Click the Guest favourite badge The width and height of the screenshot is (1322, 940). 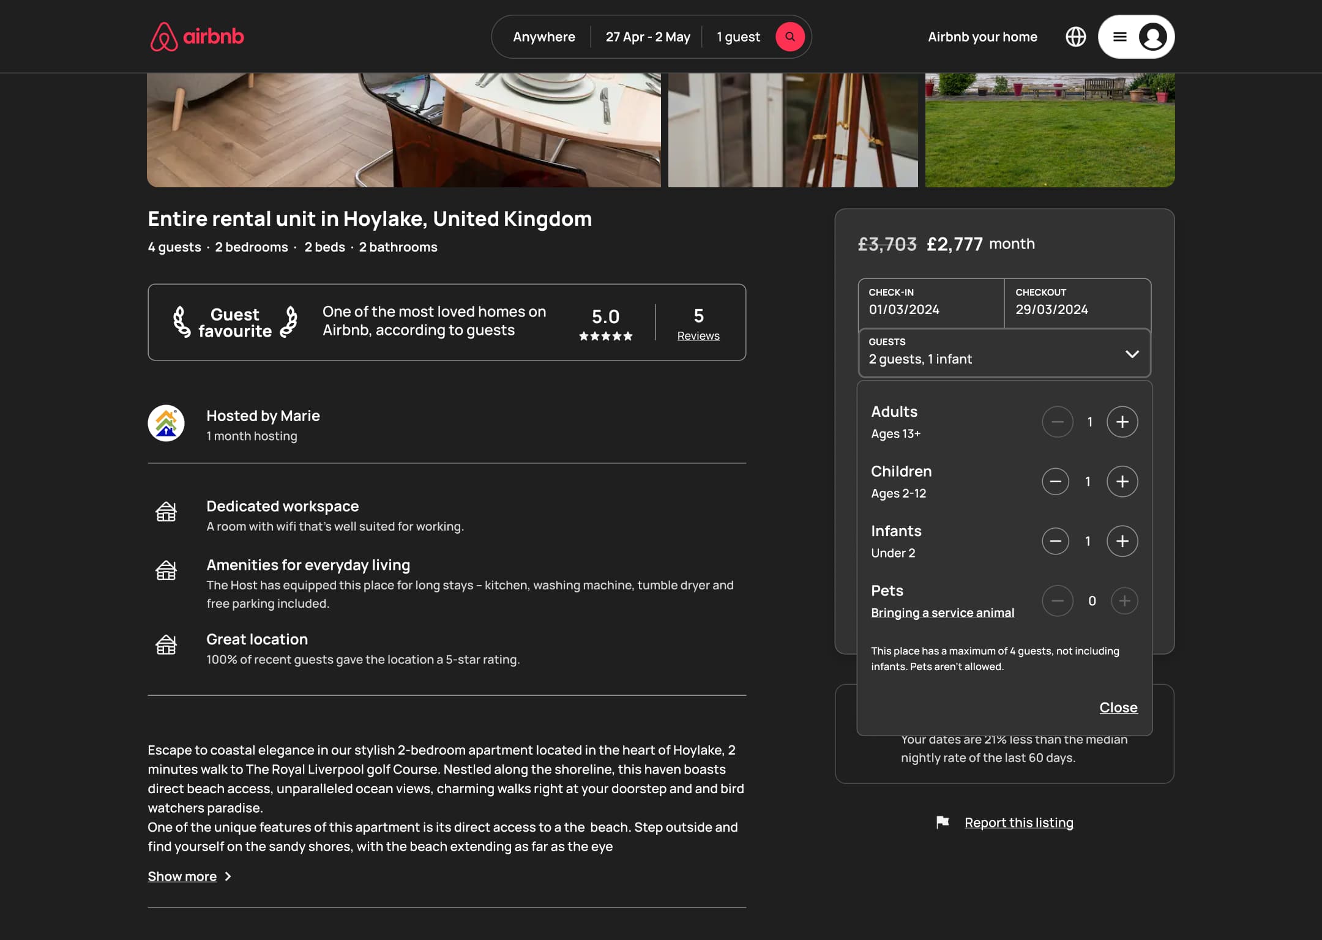pos(235,323)
